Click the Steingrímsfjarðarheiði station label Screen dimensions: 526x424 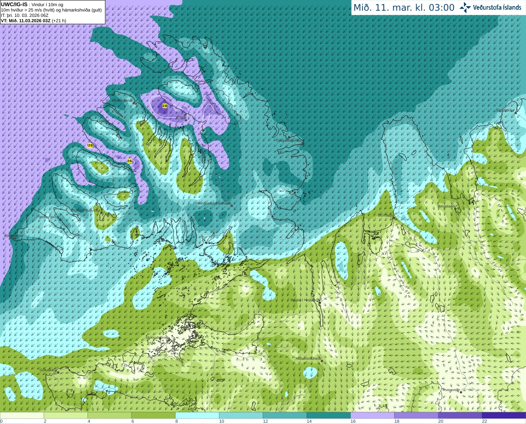click(212, 203)
